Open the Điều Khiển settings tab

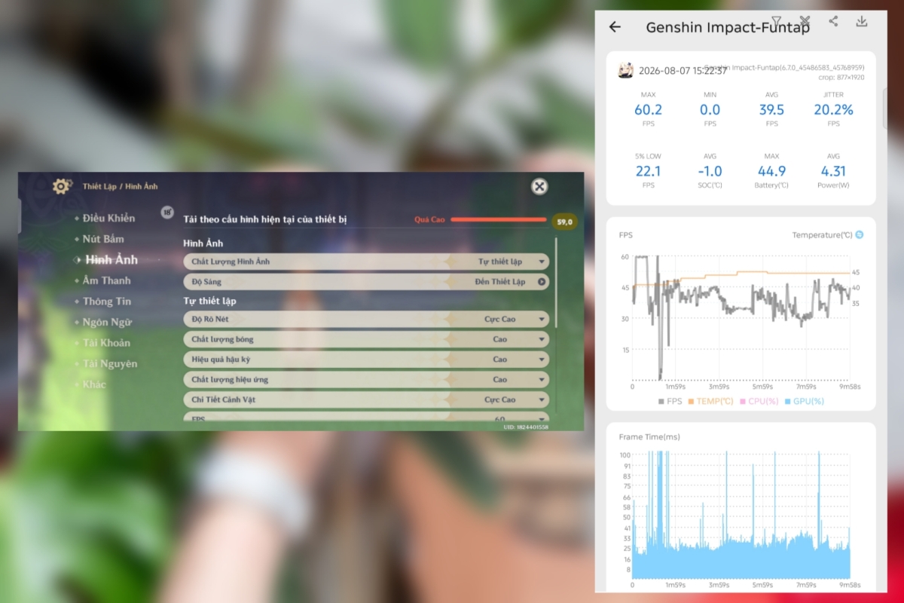point(108,218)
